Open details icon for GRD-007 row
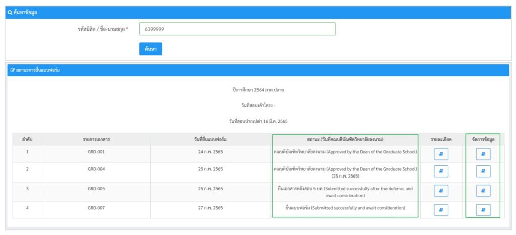 click(x=441, y=209)
